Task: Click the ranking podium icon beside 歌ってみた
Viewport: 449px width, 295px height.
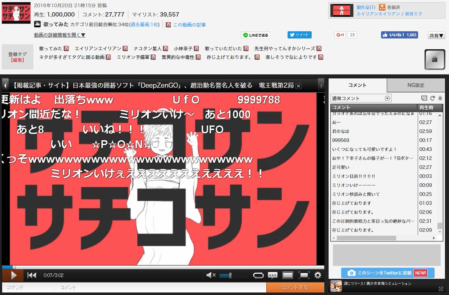Action: 37,24
